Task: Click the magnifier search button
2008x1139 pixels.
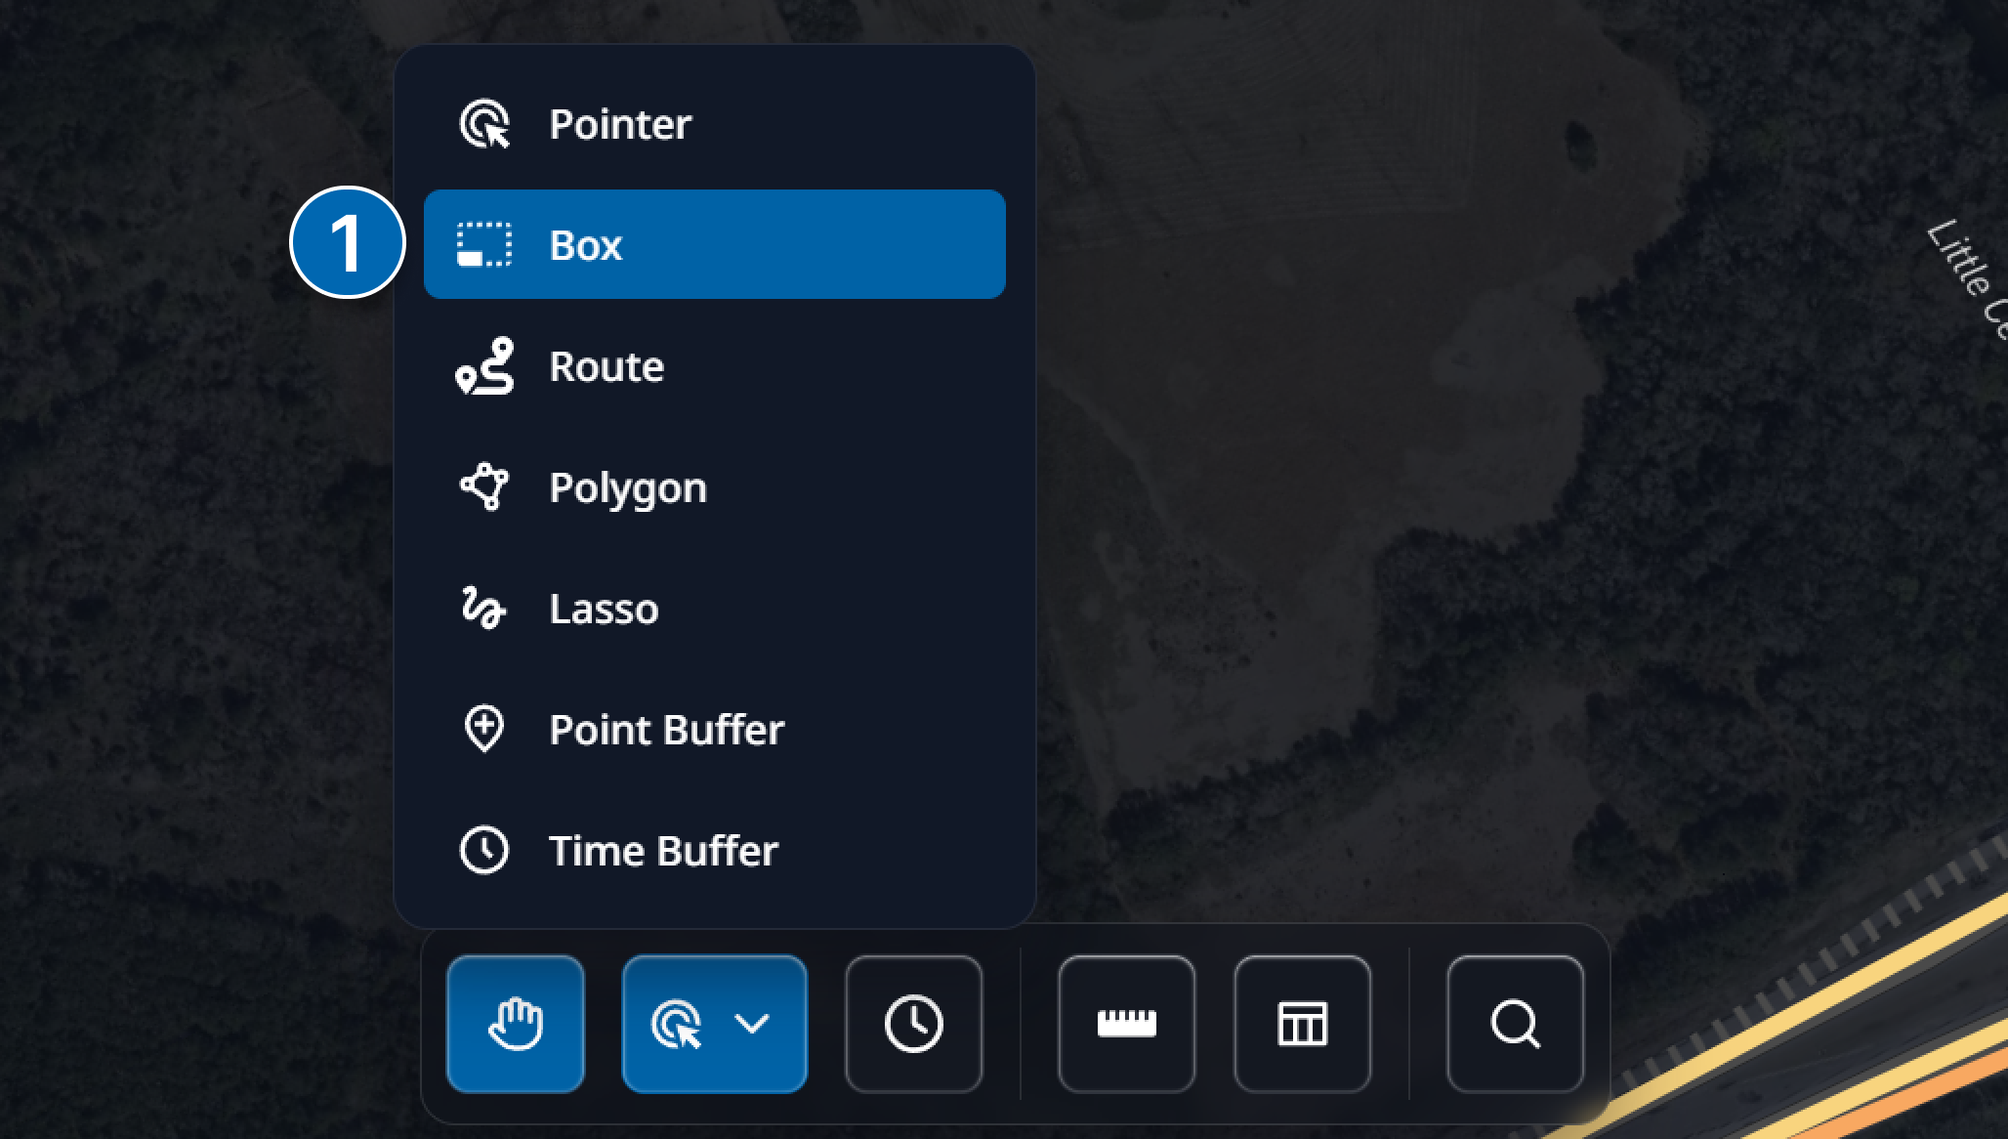Action: (x=1515, y=1023)
